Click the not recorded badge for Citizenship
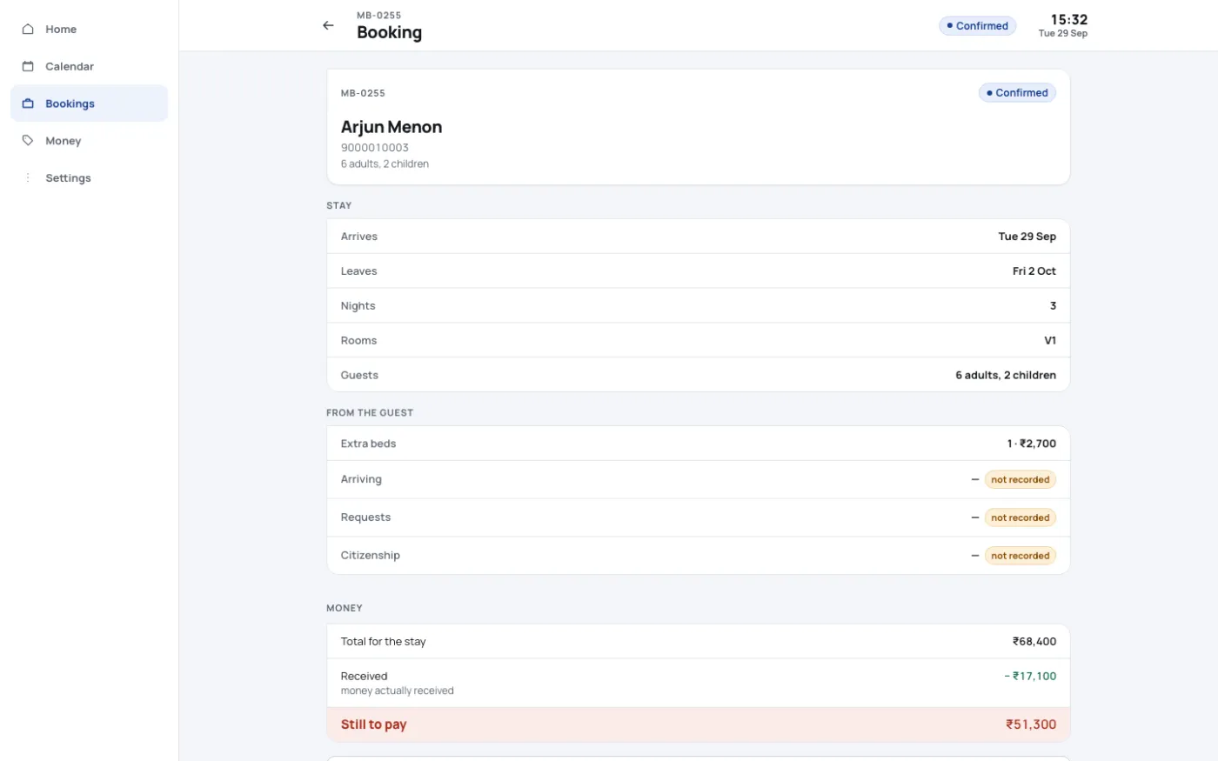1218x761 pixels. (1021, 556)
